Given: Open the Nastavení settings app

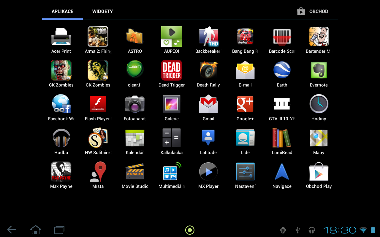Looking at the screenshot, I should [245, 172].
